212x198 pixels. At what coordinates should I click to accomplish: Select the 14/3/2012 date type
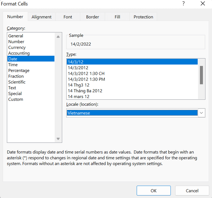tap(78, 67)
